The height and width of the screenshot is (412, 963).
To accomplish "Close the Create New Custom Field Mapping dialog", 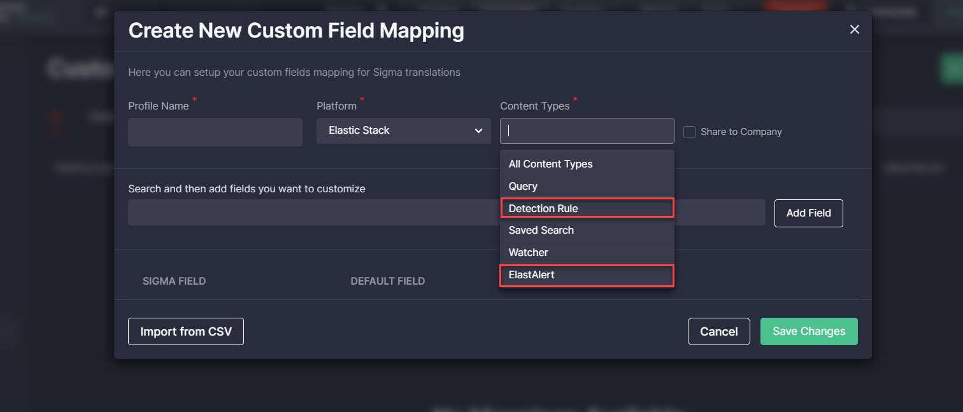I will point(854,29).
